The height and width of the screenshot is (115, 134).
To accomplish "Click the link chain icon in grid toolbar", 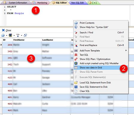I will click(25, 35).
